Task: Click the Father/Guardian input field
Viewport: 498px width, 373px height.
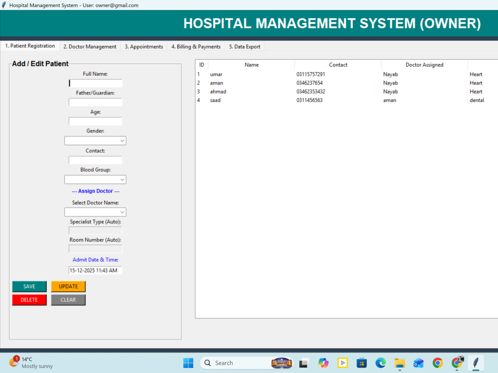Action: coord(95,102)
